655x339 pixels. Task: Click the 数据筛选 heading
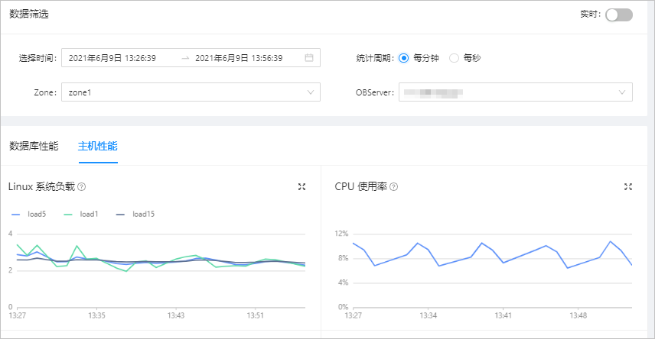(x=29, y=15)
